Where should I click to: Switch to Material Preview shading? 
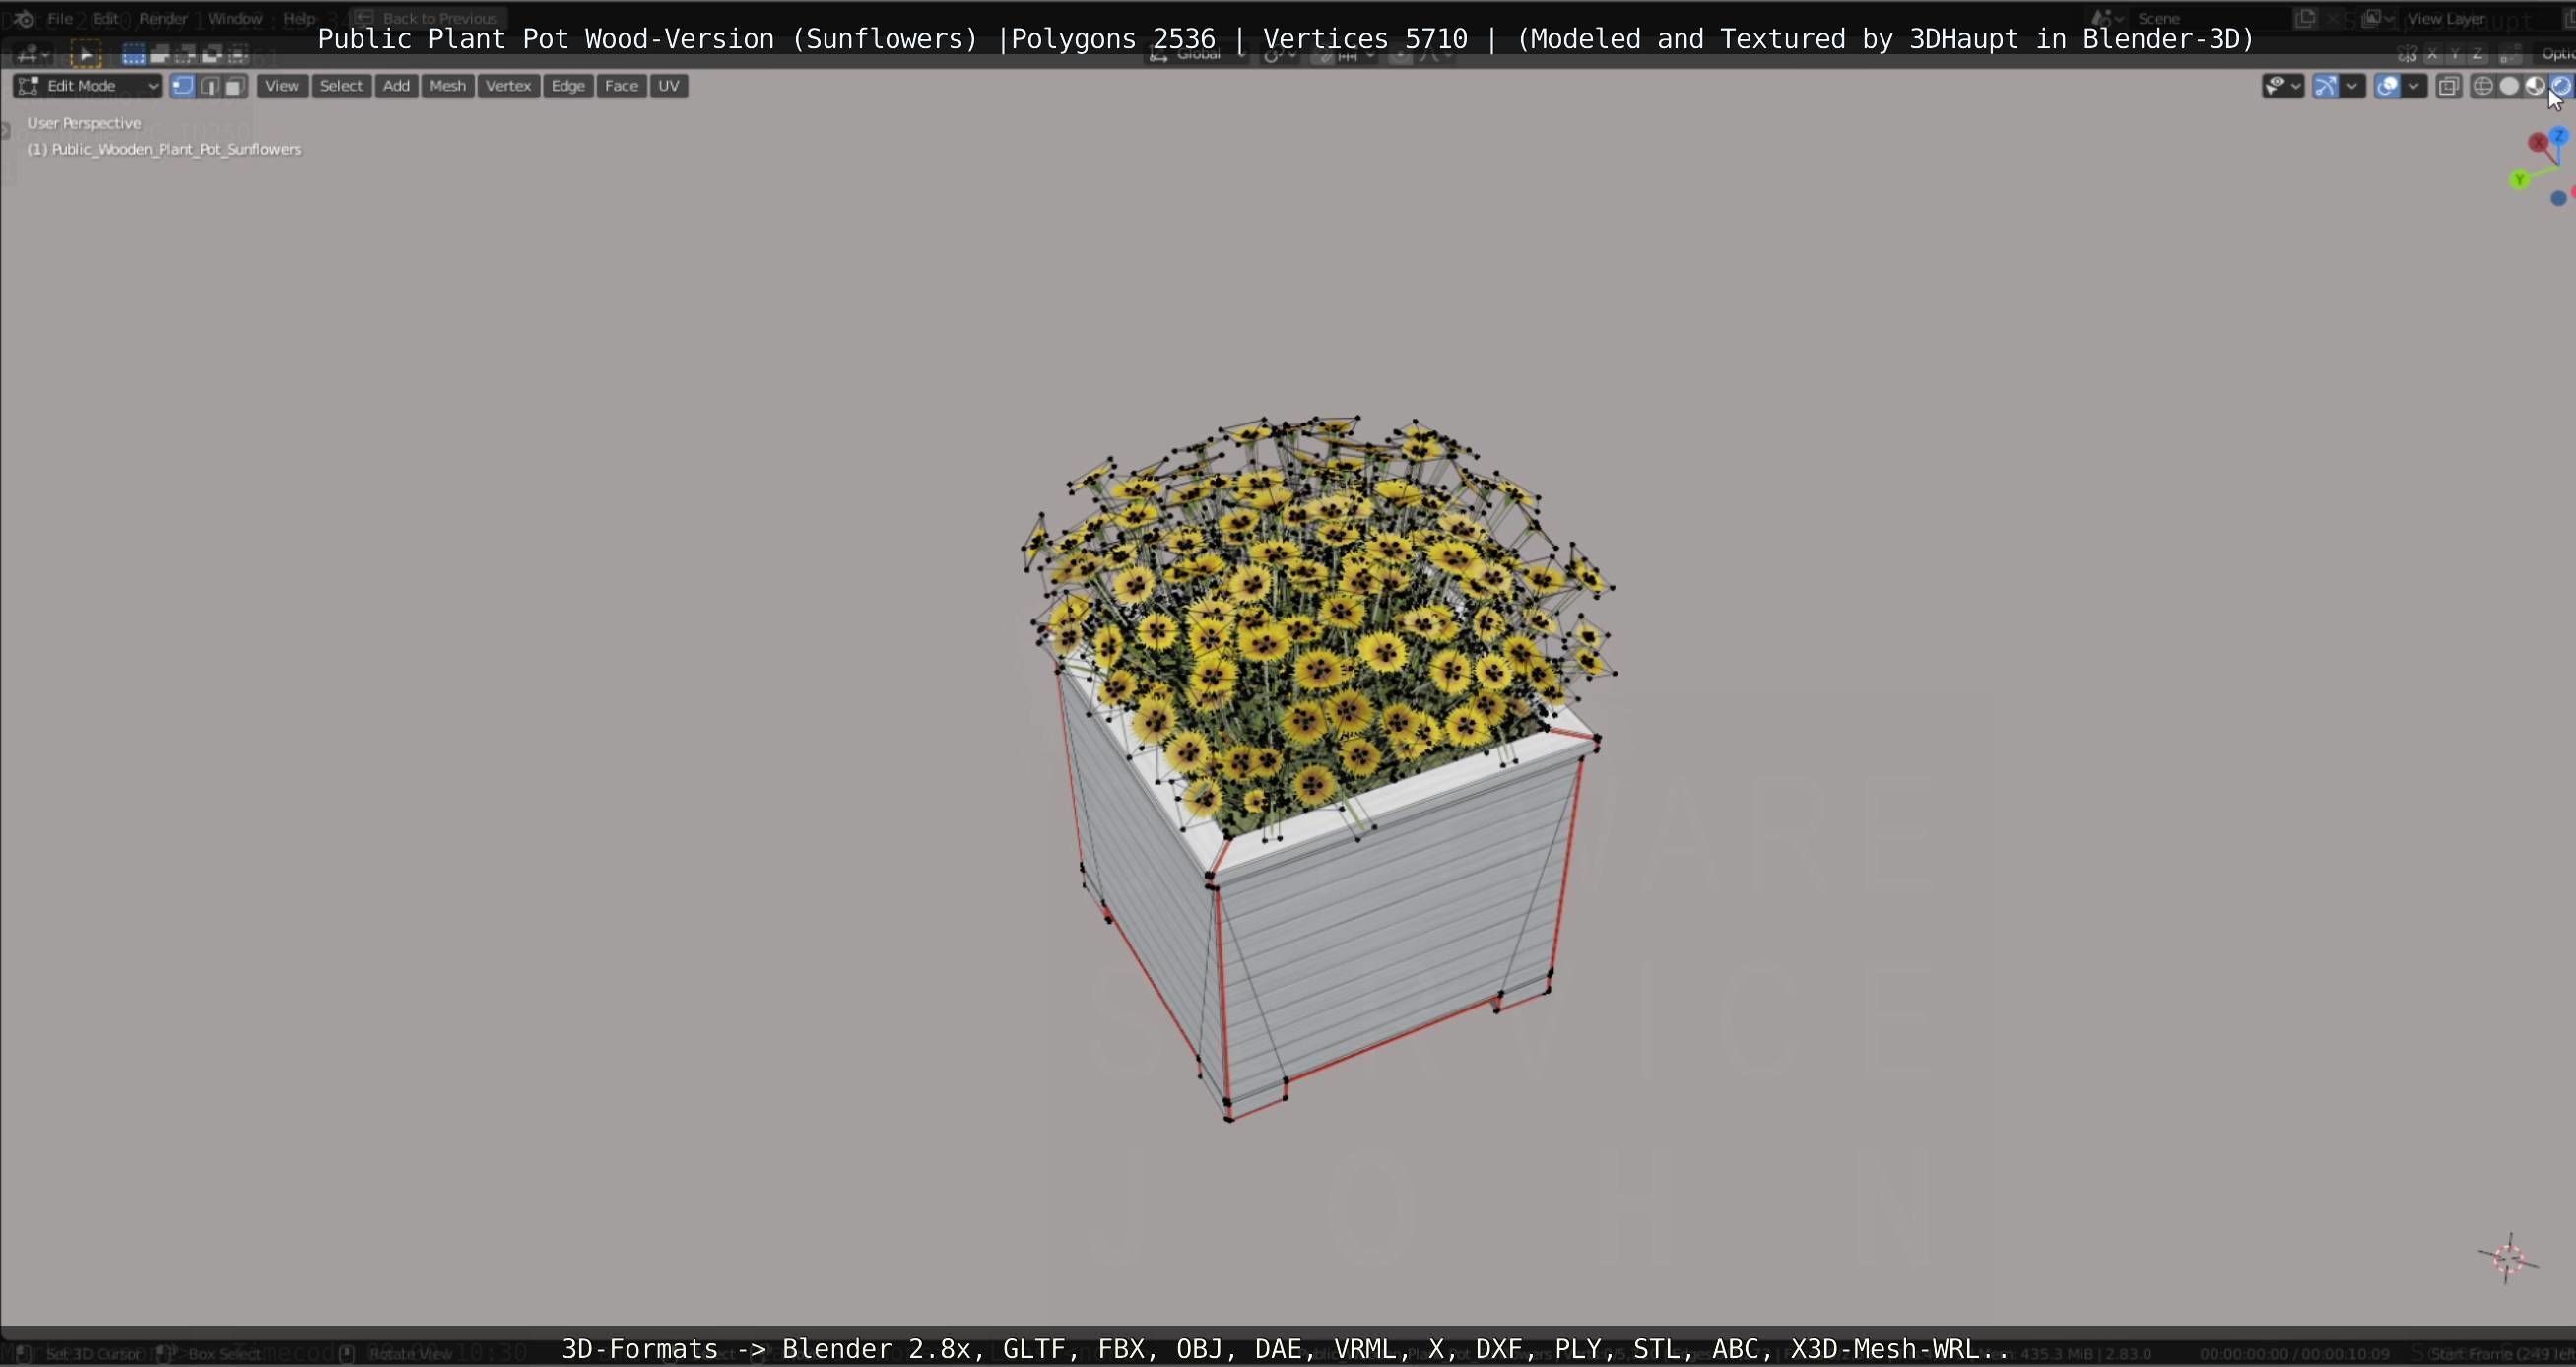(x=2535, y=86)
